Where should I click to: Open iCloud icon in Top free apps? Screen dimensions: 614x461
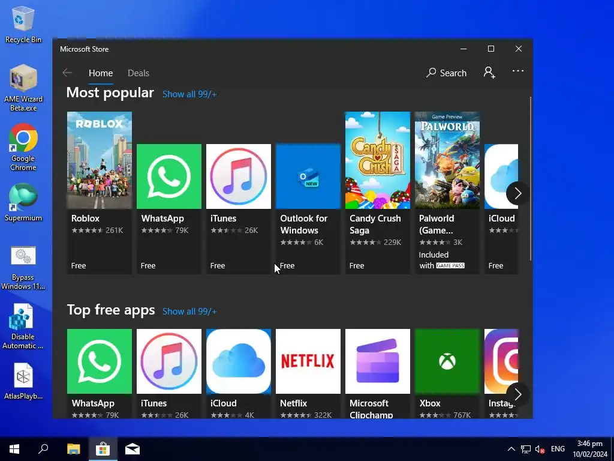(239, 361)
